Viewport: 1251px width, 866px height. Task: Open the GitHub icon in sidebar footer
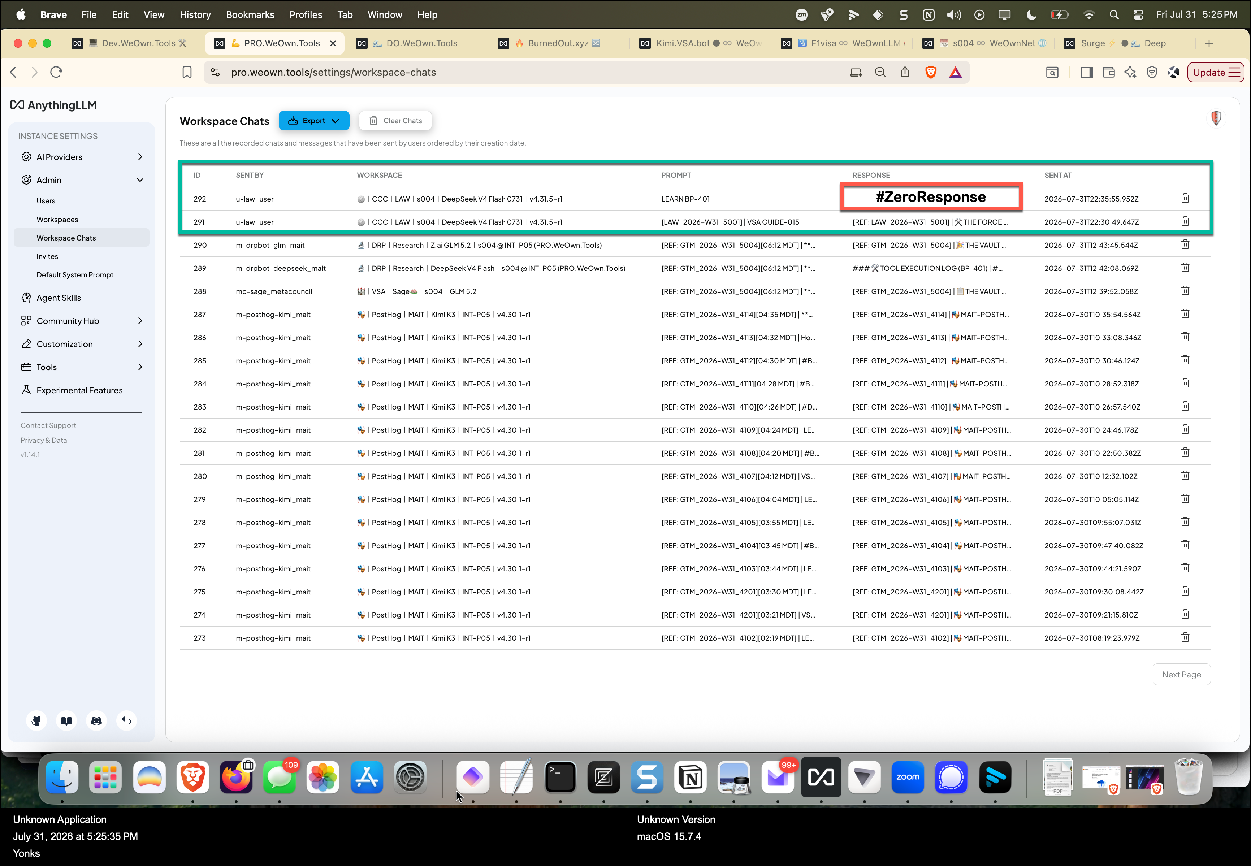(x=36, y=720)
